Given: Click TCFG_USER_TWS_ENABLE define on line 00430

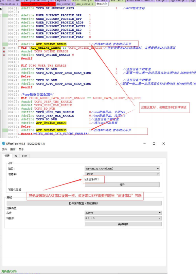Looking at the screenshot, I should click(x=55, y=112).
